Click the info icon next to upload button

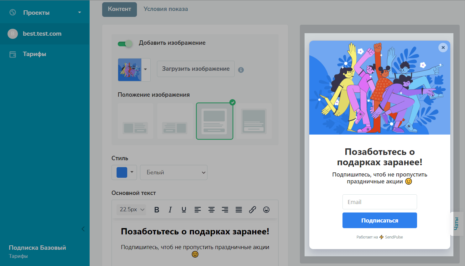241,70
